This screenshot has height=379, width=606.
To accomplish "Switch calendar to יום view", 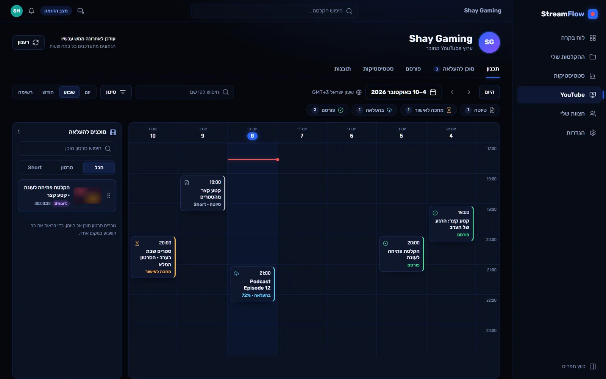I will click(87, 92).
